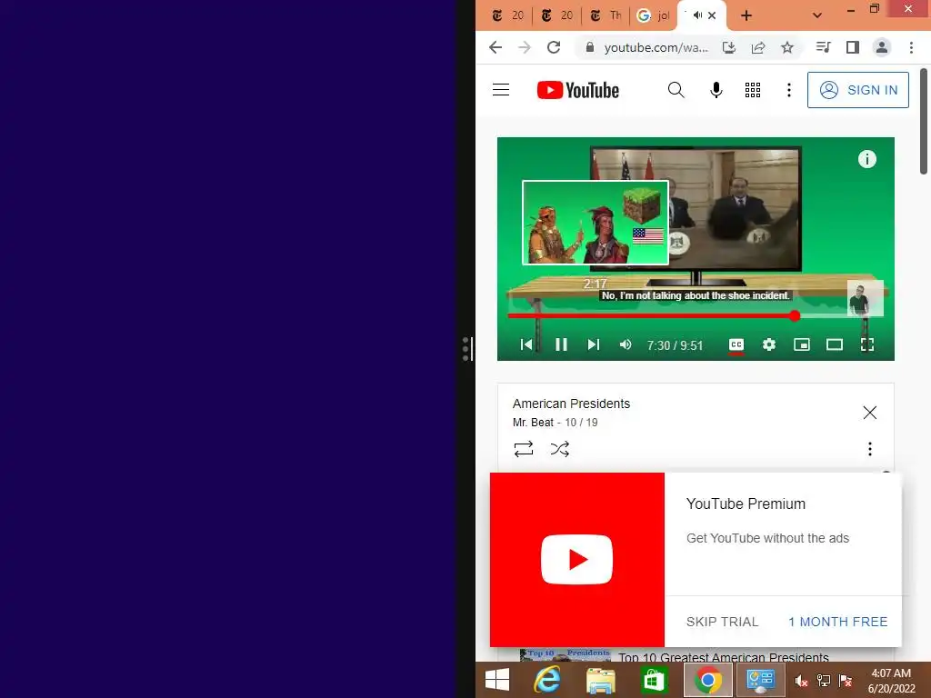Switch to first NYT '20' tab
This screenshot has height=698, width=931.
click(x=507, y=15)
